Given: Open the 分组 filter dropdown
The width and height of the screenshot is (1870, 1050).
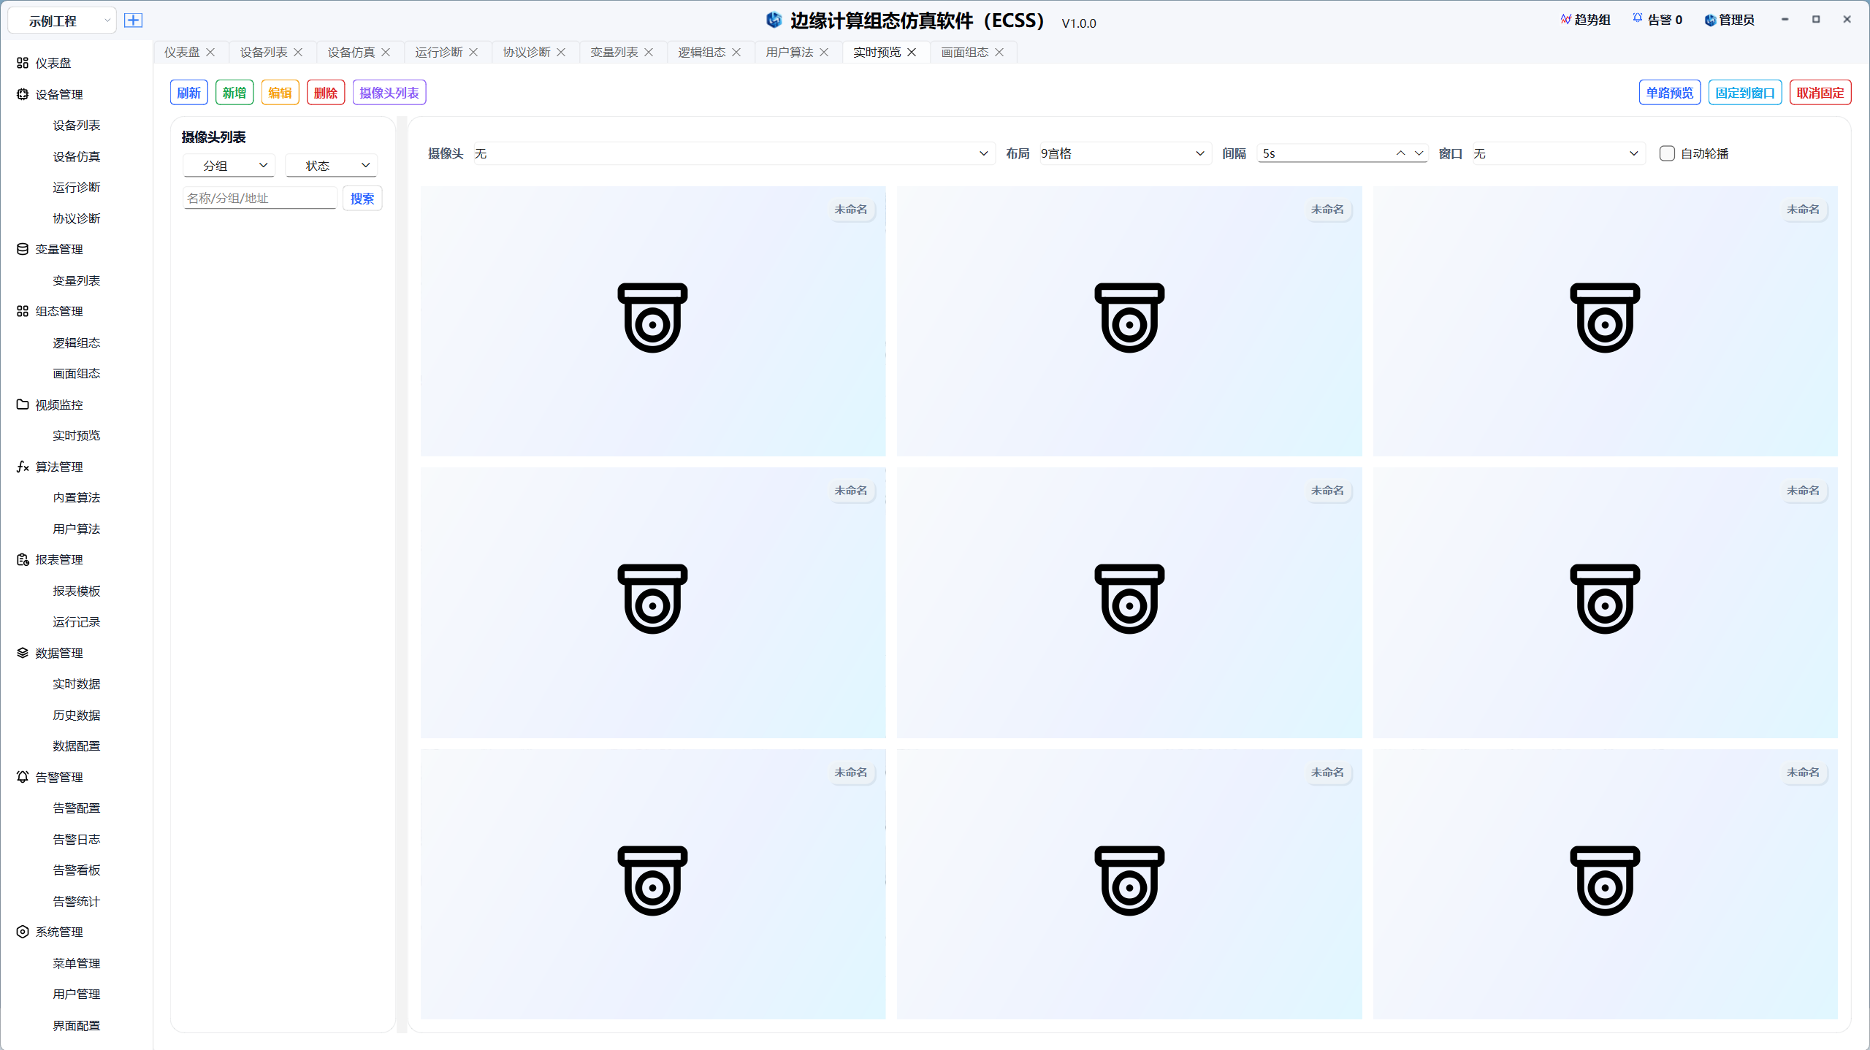Looking at the screenshot, I should (x=229, y=166).
